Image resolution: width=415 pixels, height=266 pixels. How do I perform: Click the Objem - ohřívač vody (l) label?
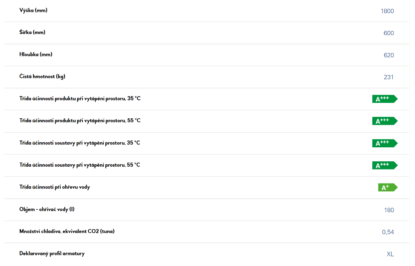coord(47,209)
